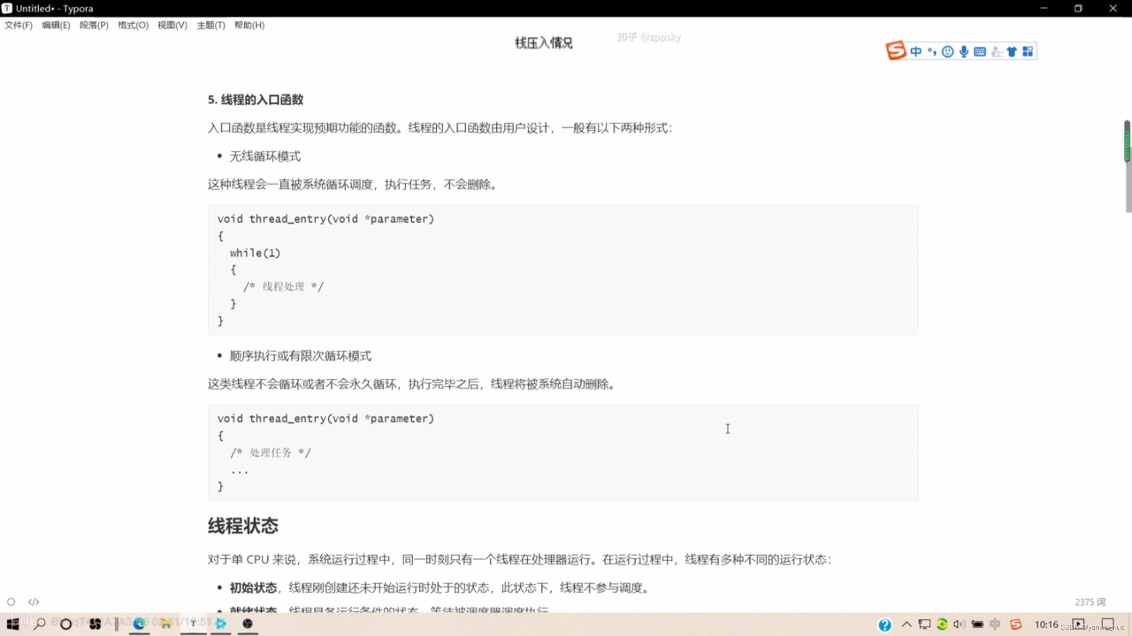Click code comment /* 处理任务 */
1132x636 pixels.
click(x=270, y=452)
